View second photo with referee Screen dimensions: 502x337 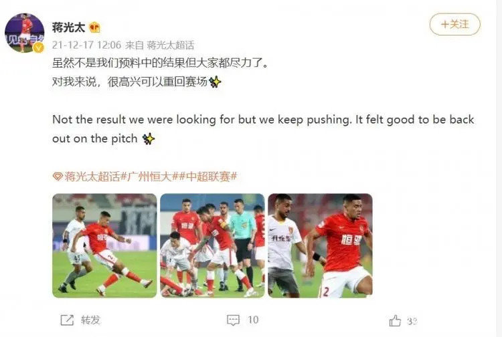click(x=212, y=245)
